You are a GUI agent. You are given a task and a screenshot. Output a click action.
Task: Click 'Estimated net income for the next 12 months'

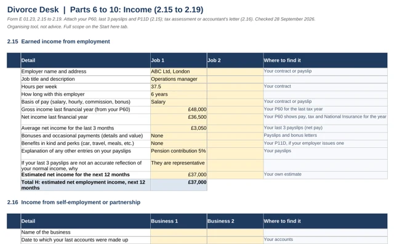click(75, 174)
